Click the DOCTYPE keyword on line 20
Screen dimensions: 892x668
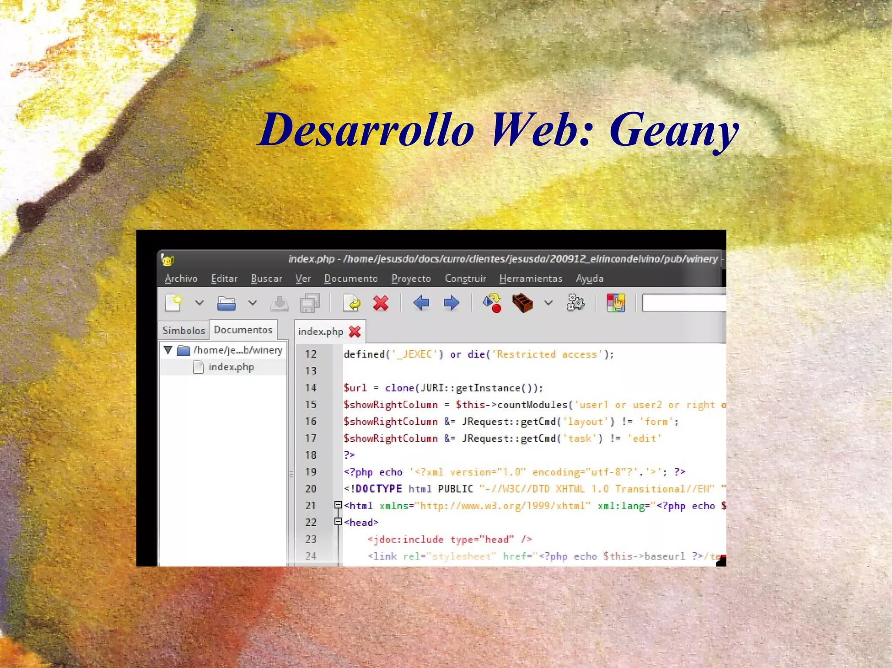point(378,489)
